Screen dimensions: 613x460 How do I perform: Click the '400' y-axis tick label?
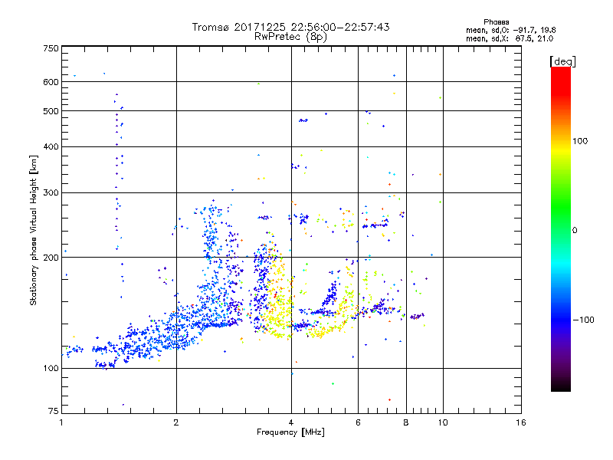point(51,147)
